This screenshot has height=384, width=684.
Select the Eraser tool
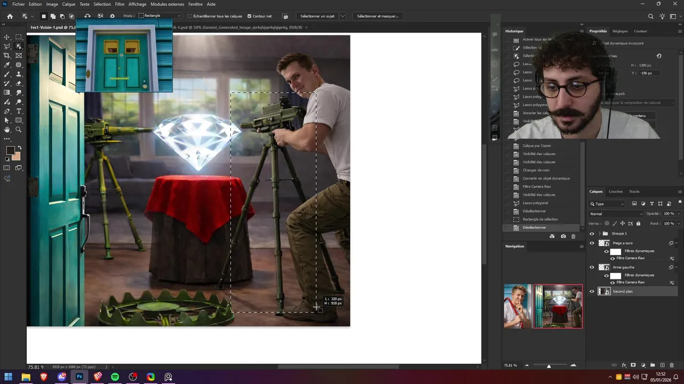(x=19, y=84)
